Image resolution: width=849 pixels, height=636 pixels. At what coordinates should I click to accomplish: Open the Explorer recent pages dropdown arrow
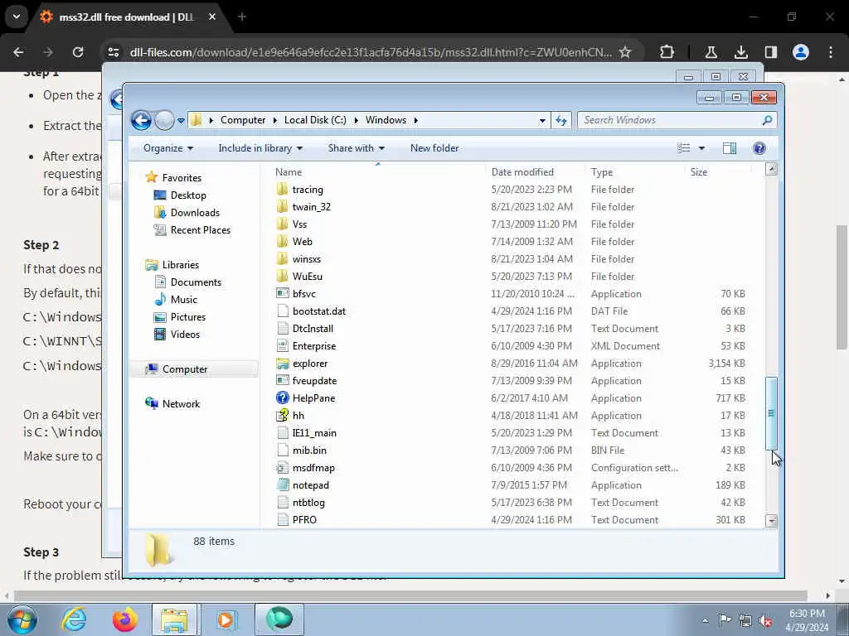tap(181, 121)
